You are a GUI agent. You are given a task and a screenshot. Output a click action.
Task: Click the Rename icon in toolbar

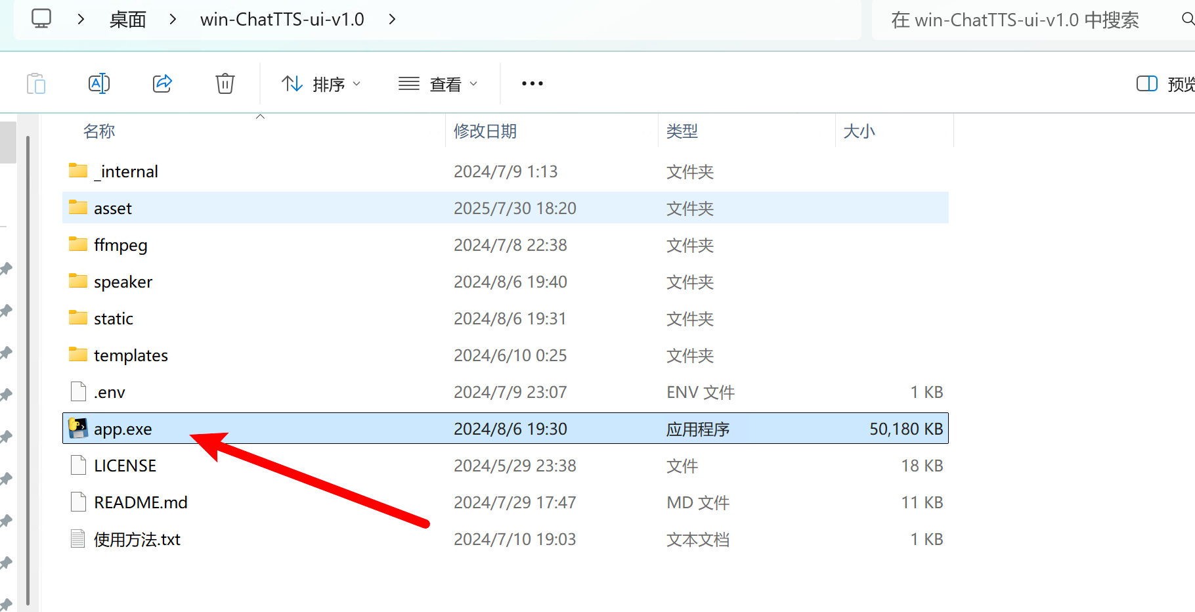click(x=98, y=84)
